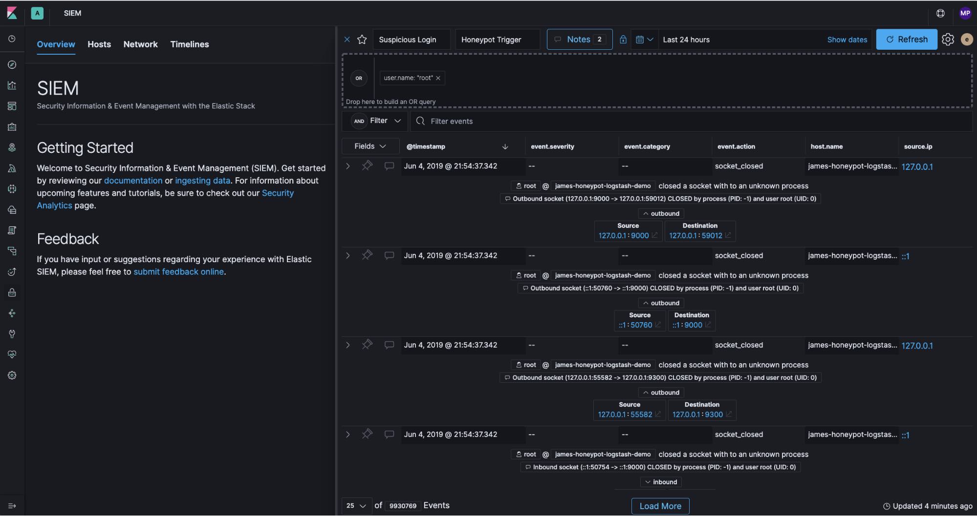This screenshot has height=516, width=977.
Task: Edit the Honeypot Trigger description field
Action: coord(498,40)
